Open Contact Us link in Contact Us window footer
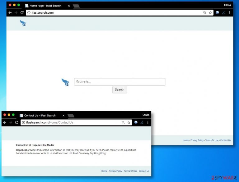 click(x=144, y=171)
